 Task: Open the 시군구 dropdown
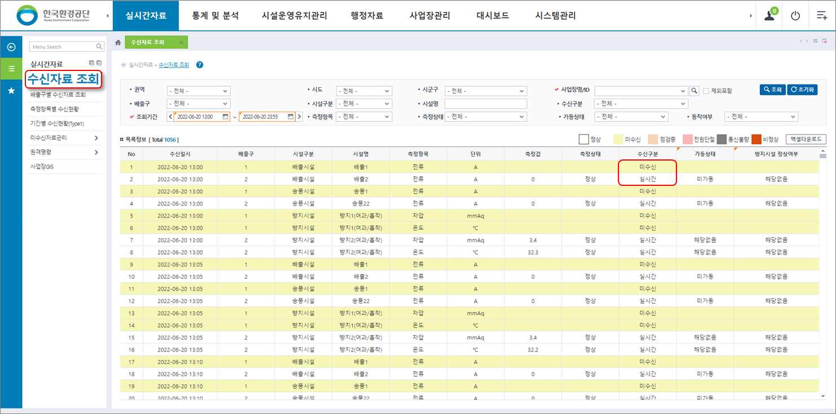485,91
